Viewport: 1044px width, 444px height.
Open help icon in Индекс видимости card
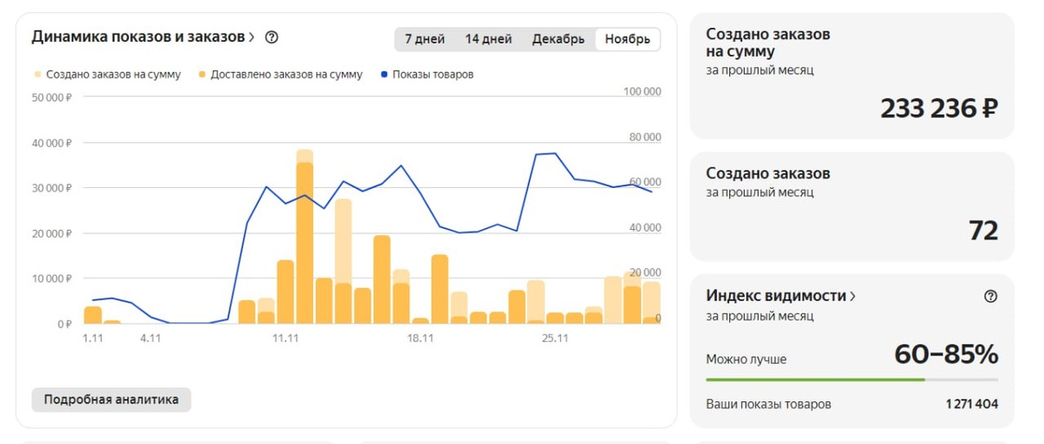click(x=990, y=296)
